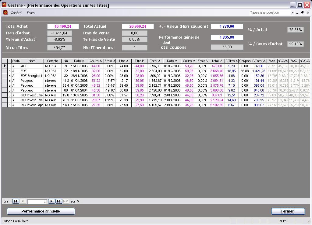
Task: Click the Compte column header
Action: 52,61
